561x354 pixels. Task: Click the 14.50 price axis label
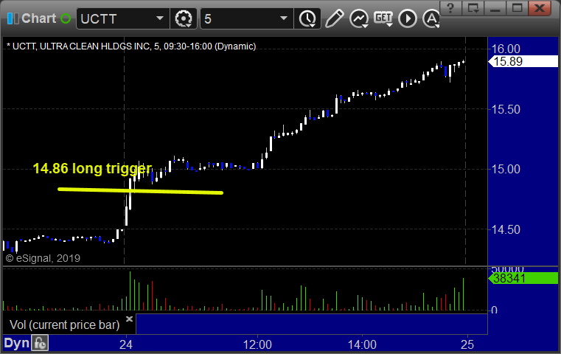coord(506,229)
